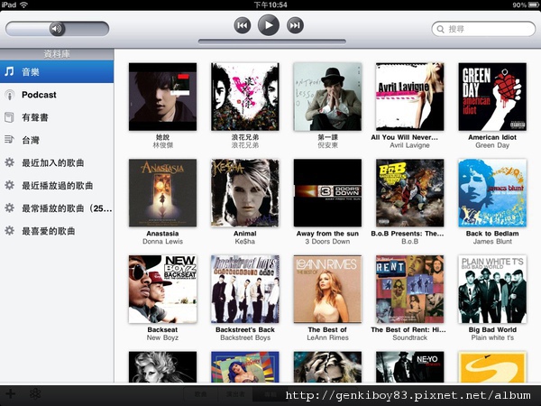Tap gear icon beside 最常播放的歌曲

click(x=9, y=208)
